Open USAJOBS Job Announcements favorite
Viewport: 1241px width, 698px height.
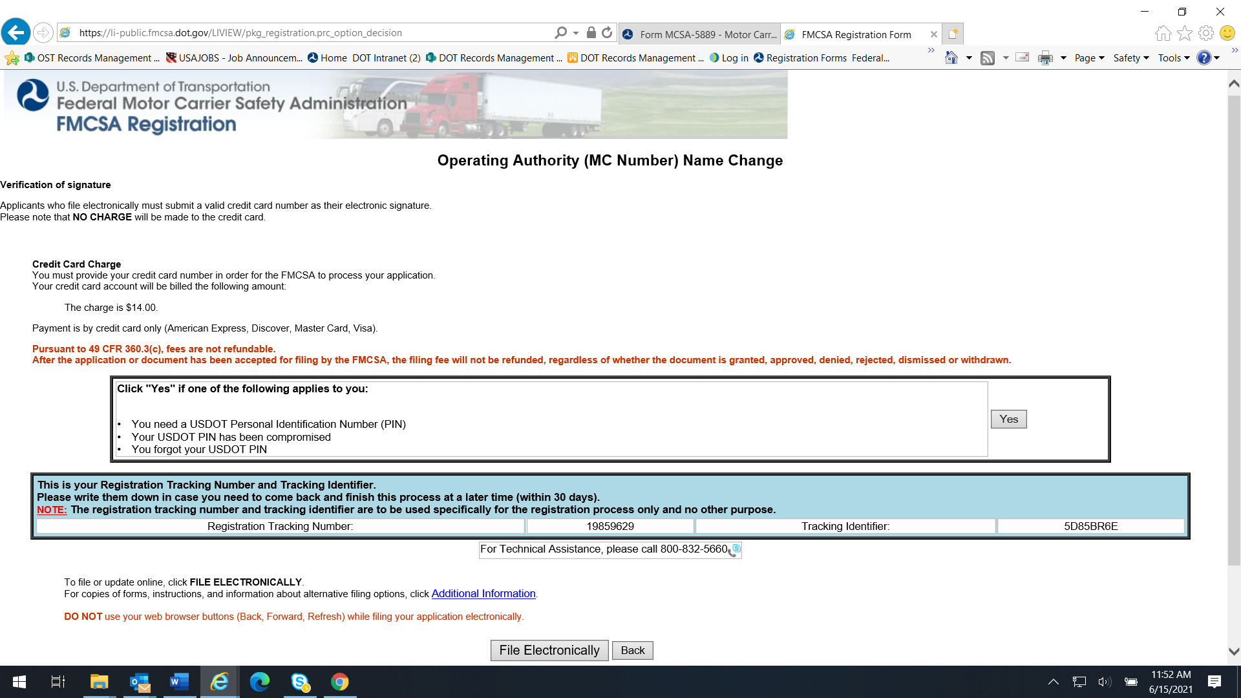235,58
